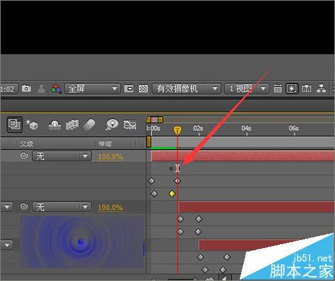Screen dimensions: 335x281
Task: Open the fast previews lightning icon
Action: tap(292, 89)
